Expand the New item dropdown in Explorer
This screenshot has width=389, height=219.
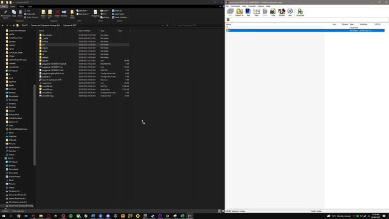point(82,11)
